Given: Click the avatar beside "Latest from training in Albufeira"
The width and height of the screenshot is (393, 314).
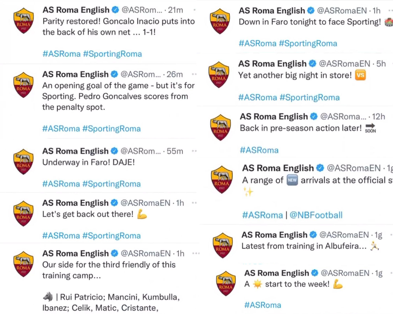Looking at the screenshot, I should 223,245.
